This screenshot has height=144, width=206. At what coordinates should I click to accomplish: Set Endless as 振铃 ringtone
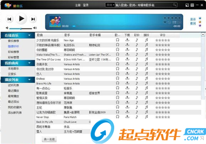146,79
